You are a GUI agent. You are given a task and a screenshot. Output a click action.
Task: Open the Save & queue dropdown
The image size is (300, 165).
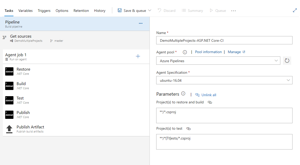coord(150,10)
